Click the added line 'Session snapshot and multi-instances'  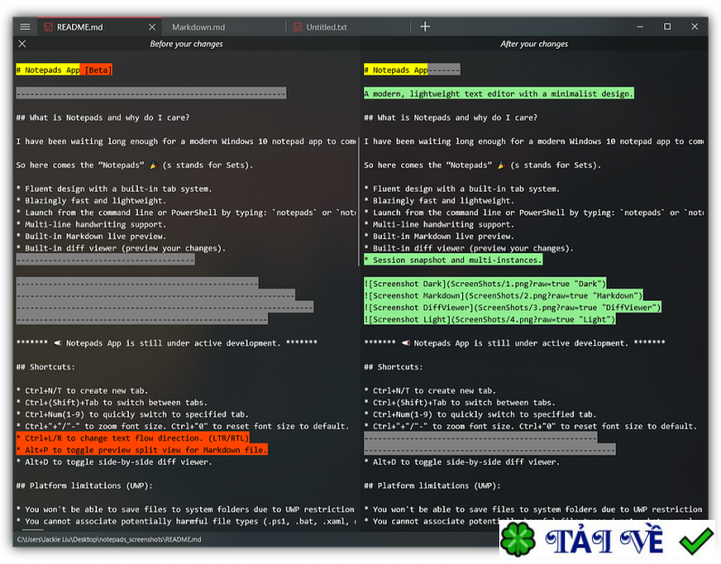pos(453,259)
